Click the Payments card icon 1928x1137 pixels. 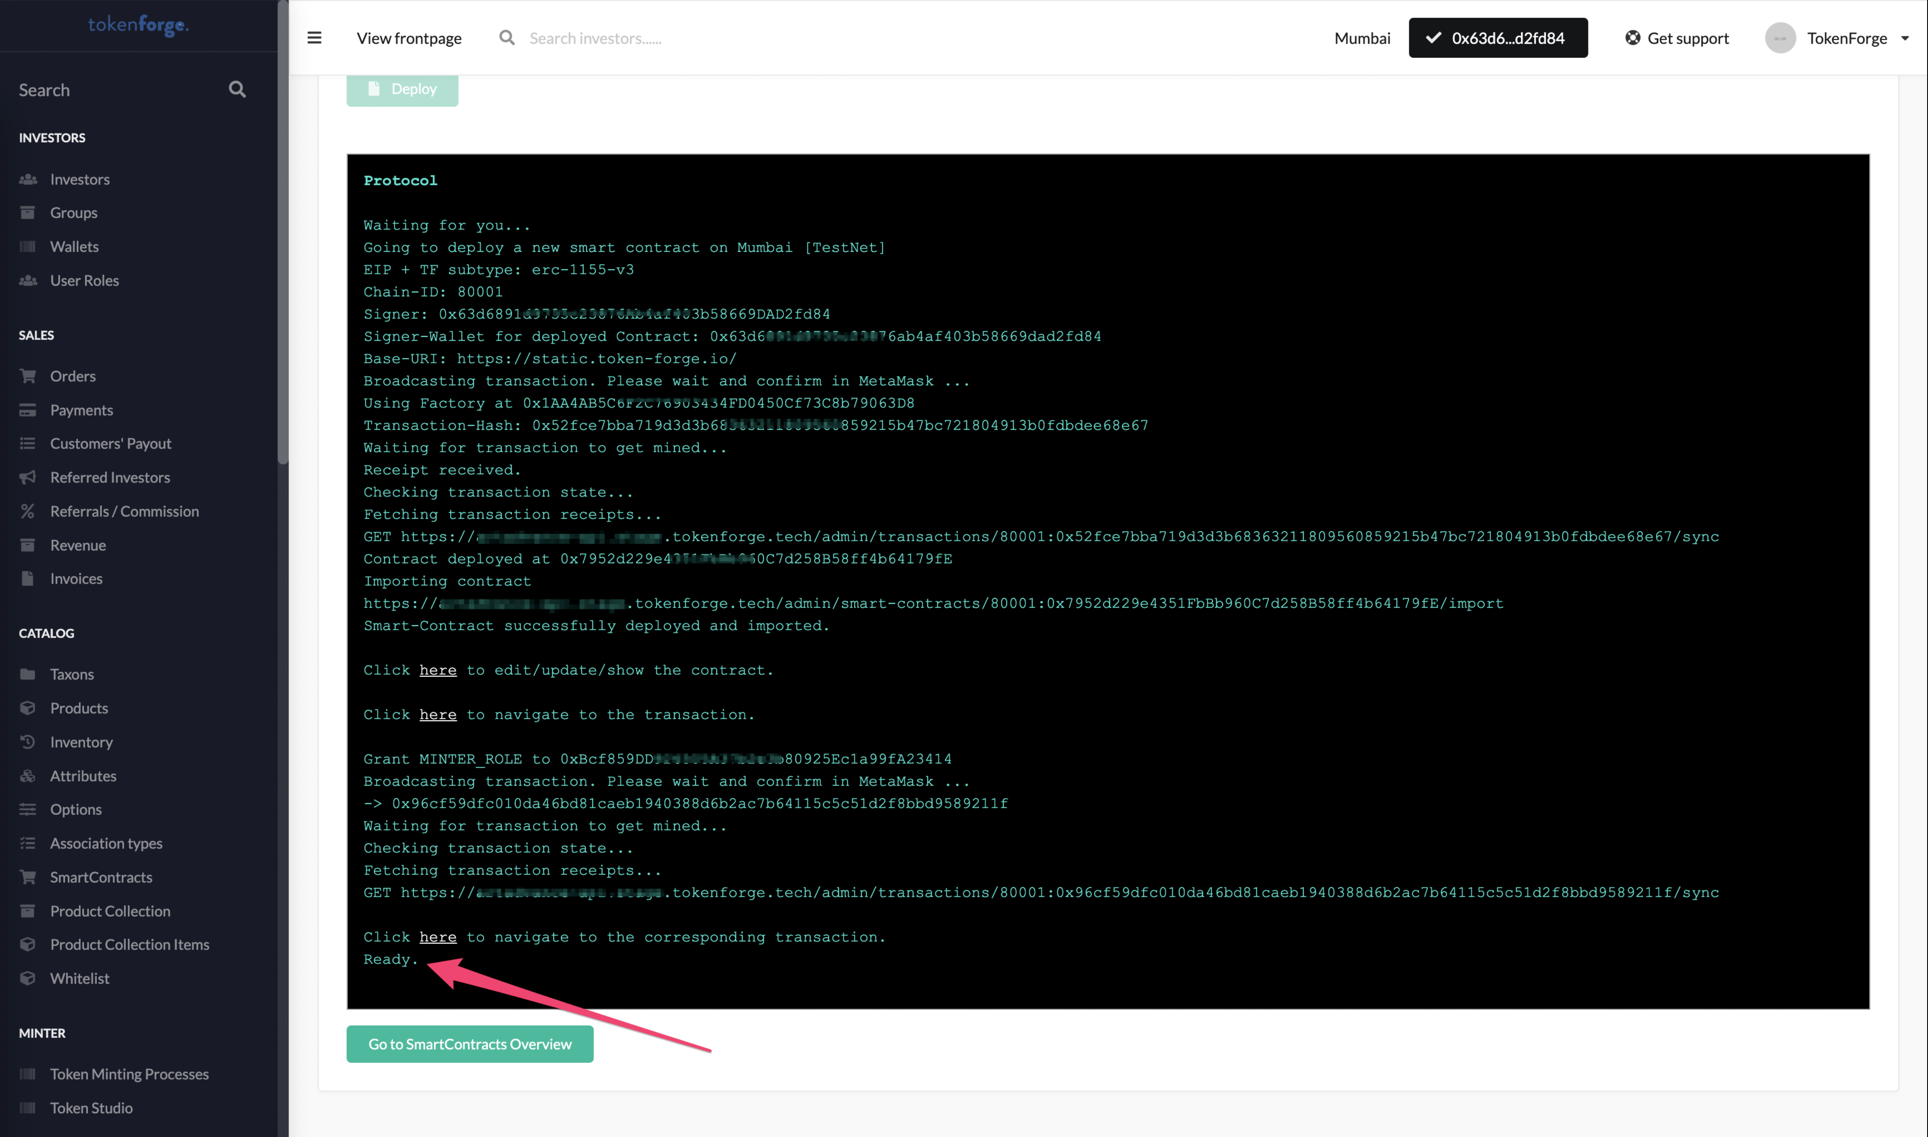coord(28,410)
